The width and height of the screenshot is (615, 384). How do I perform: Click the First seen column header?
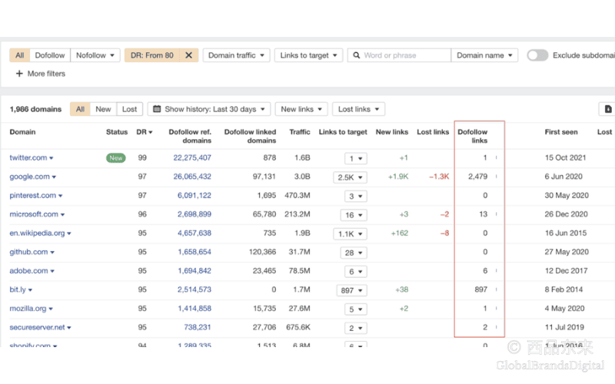pos(561,132)
